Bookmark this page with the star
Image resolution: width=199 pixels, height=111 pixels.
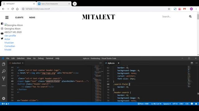(x=169, y=9)
